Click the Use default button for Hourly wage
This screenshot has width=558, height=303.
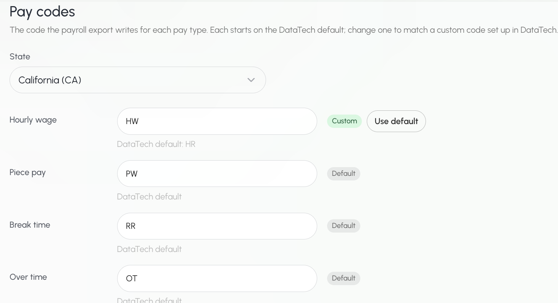[396, 121]
